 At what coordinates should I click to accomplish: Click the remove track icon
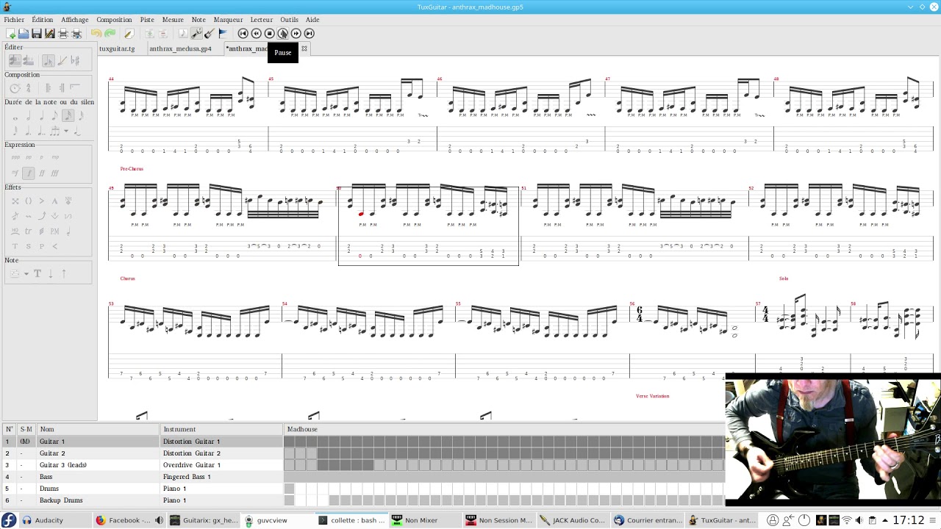(x=162, y=33)
